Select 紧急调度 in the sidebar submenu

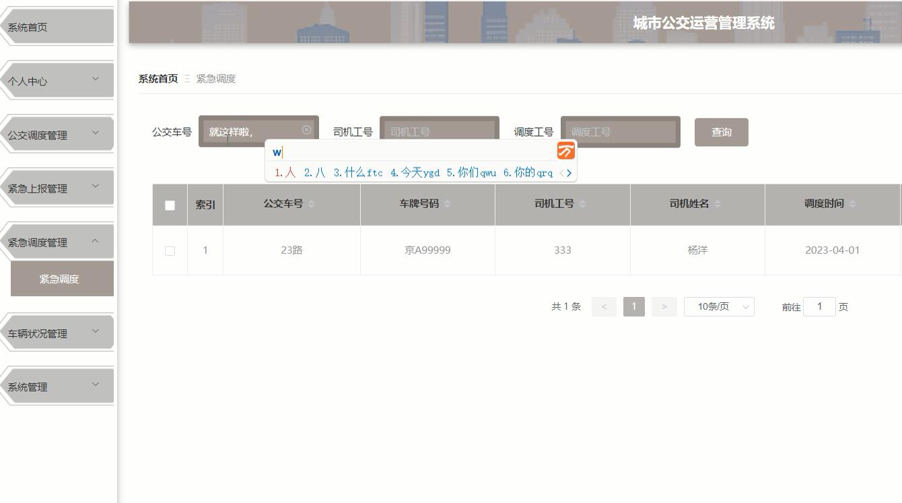(61, 278)
